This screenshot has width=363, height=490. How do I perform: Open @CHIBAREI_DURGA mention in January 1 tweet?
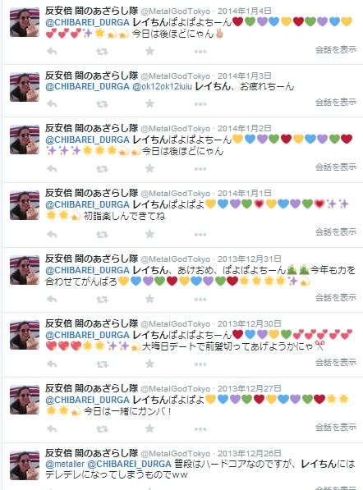click(x=88, y=204)
